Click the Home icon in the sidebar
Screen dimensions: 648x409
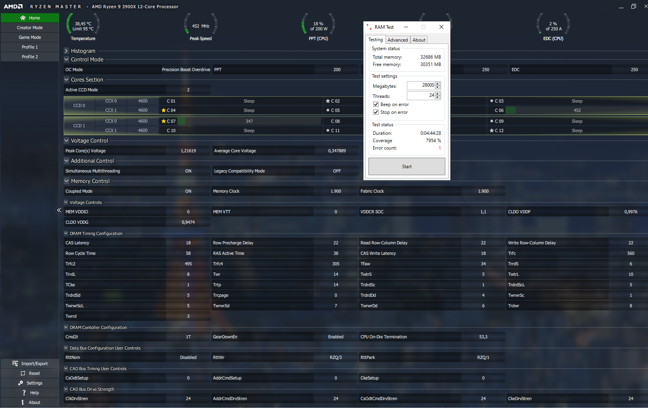(23, 18)
